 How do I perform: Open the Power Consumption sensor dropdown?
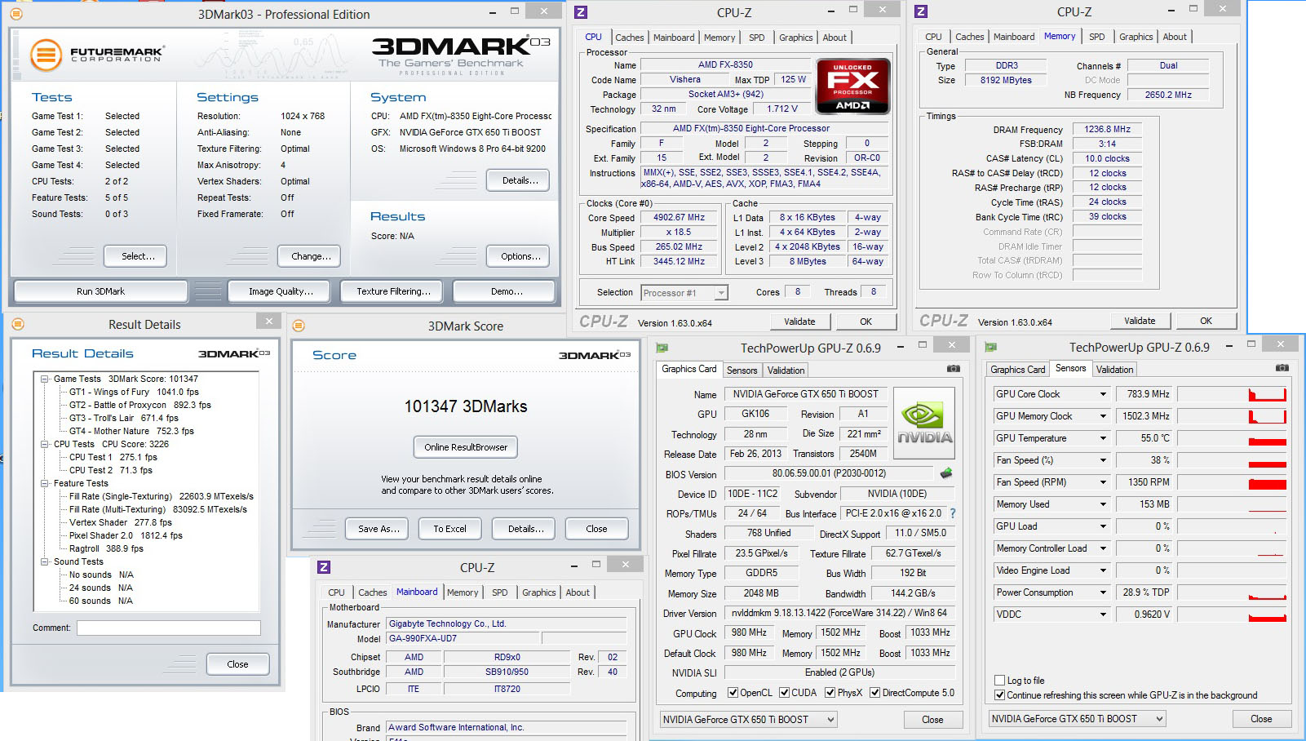[1103, 592]
